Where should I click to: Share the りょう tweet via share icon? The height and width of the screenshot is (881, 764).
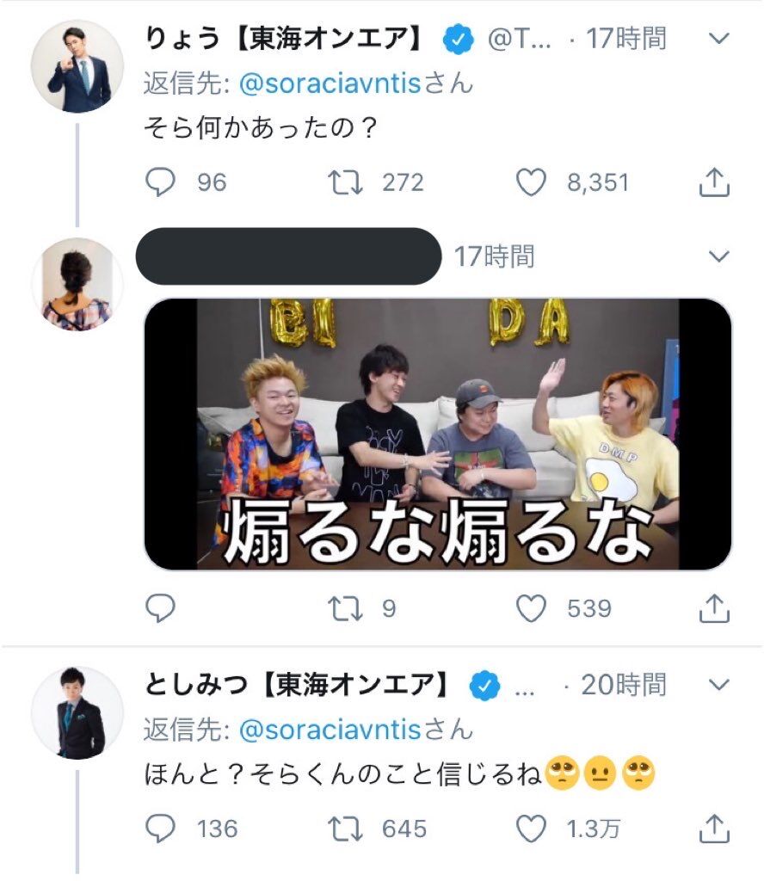[714, 182]
